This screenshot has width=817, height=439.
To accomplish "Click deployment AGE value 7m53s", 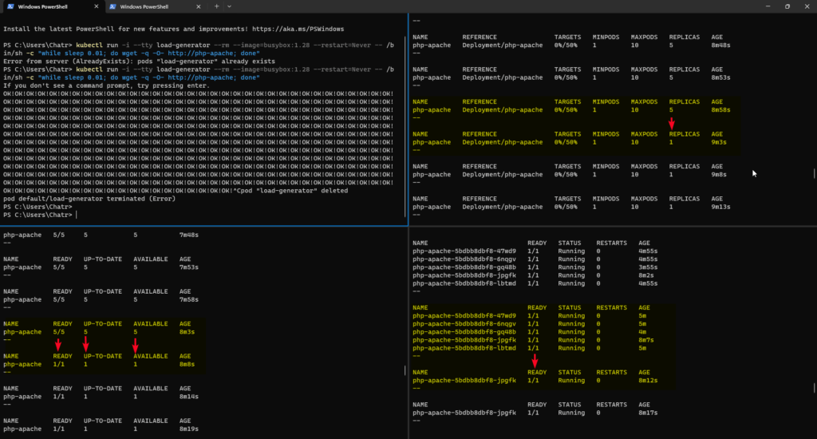I will [x=188, y=267].
